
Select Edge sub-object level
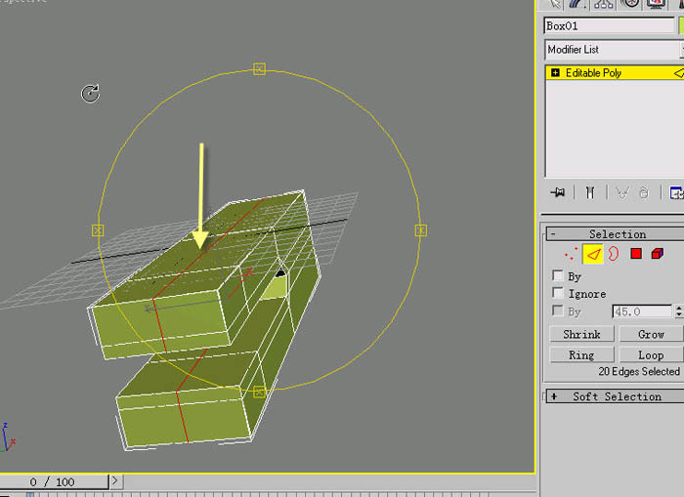tap(593, 254)
